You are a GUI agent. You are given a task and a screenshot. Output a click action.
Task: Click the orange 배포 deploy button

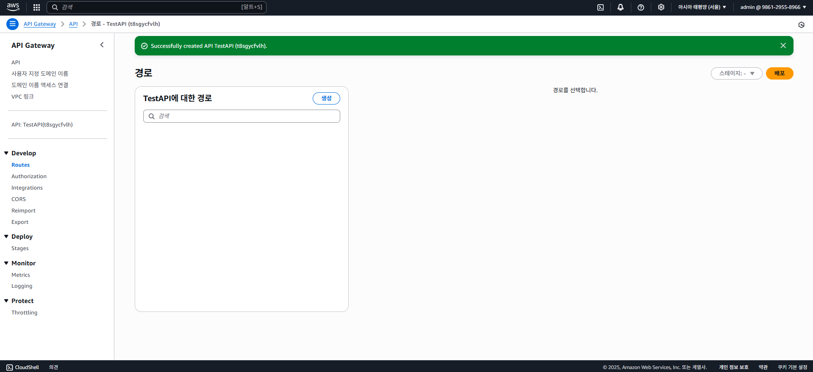tap(780, 73)
